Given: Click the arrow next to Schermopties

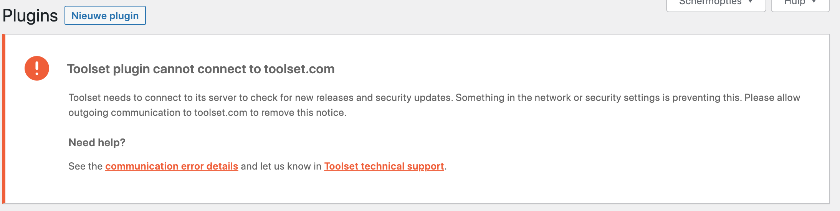Looking at the screenshot, I should coord(750,2).
